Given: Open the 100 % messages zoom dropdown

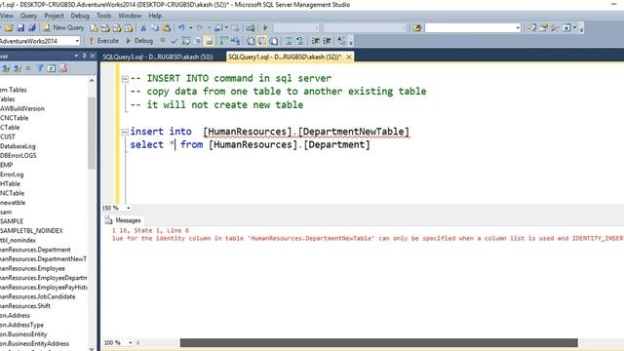Looking at the screenshot, I should click(131, 342).
